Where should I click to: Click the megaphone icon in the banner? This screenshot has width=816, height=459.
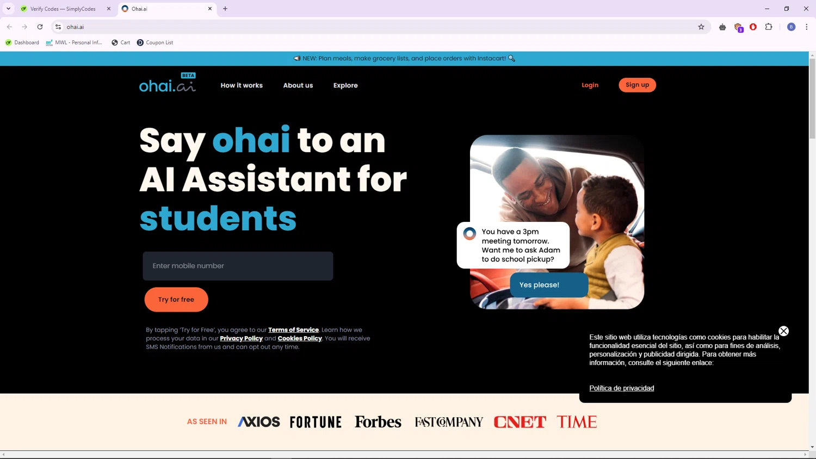(297, 58)
